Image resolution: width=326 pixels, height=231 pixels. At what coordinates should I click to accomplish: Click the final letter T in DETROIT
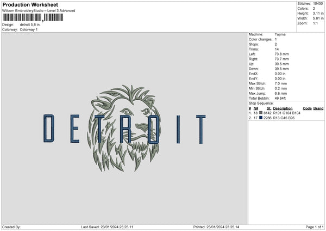(201, 129)
